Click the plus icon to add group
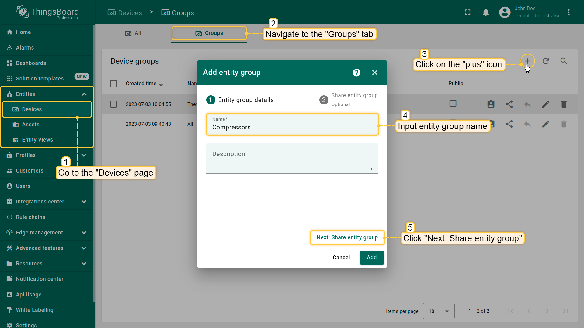The width and height of the screenshot is (584, 328). [527, 61]
